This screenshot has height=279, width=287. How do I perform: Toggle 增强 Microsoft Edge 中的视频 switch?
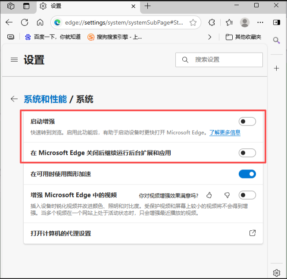[247, 195]
